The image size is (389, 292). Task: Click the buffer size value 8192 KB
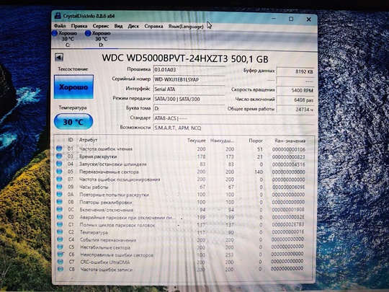point(295,71)
